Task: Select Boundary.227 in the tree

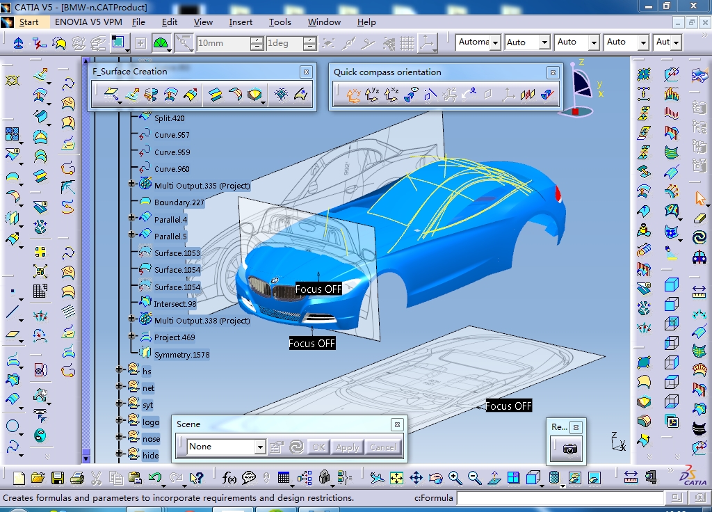Action: point(179,202)
